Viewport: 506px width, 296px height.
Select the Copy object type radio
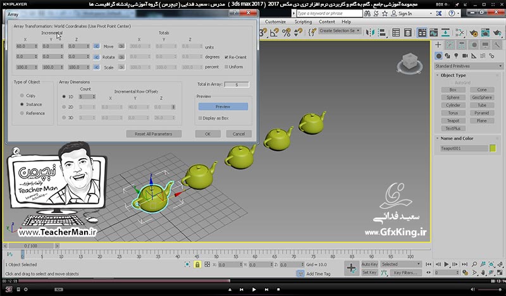click(22, 96)
